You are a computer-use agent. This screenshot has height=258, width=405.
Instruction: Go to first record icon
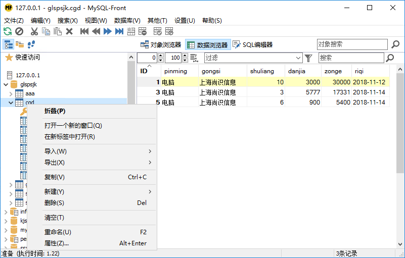[84, 31]
